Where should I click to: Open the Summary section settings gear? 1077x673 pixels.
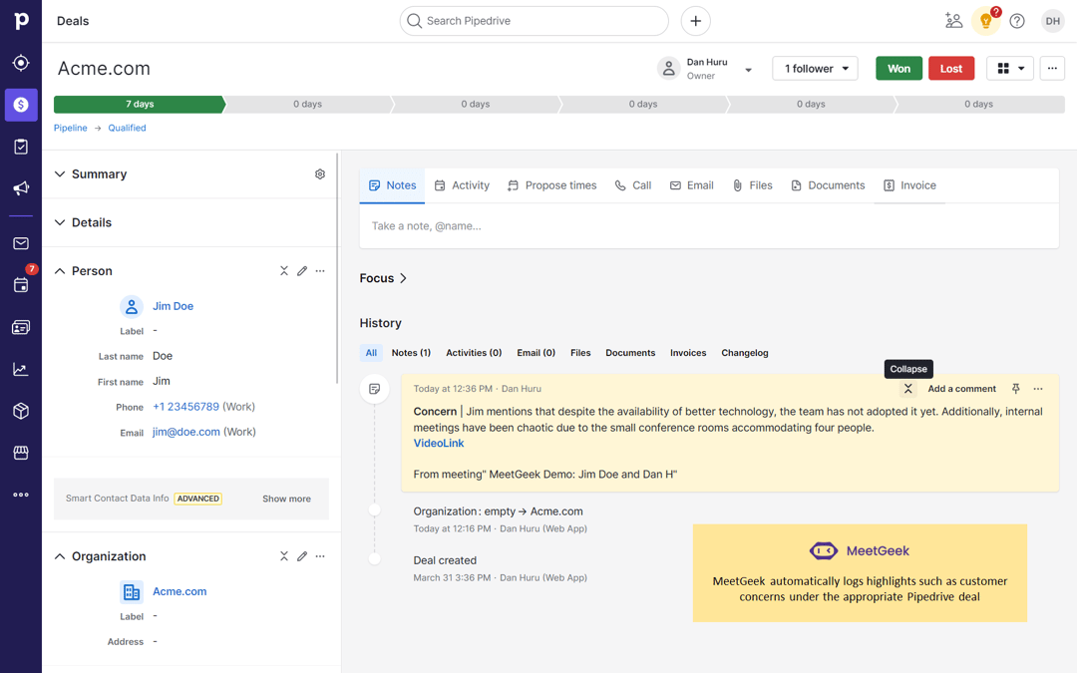(x=320, y=173)
